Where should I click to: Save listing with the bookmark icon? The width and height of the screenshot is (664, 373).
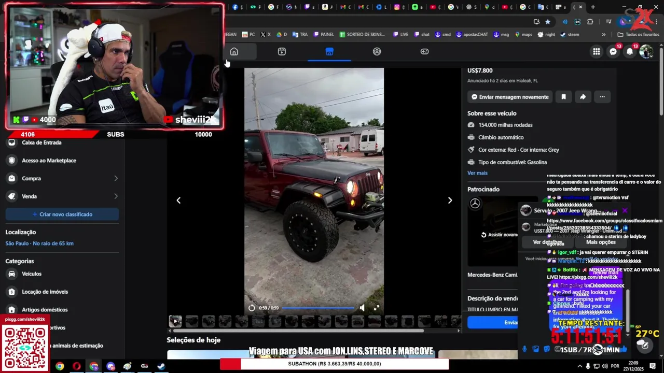tap(563, 97)
